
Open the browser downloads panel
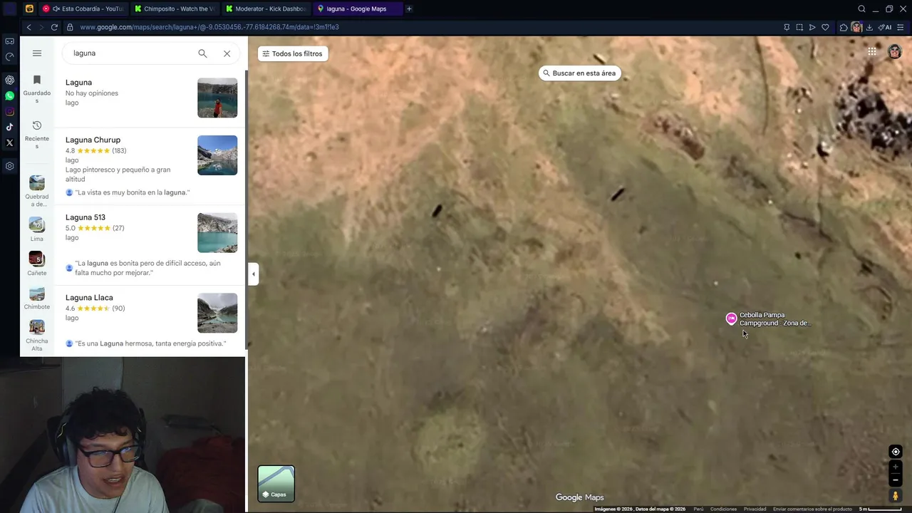(869, 27)
